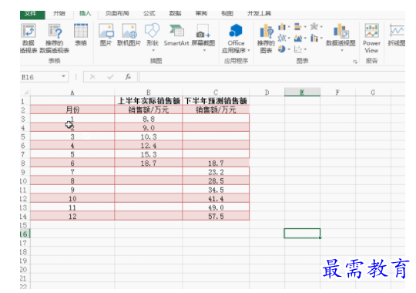Viewport: 416px width, 293px height.
Task: Click the Name Box showing E16
Action: 40,77
